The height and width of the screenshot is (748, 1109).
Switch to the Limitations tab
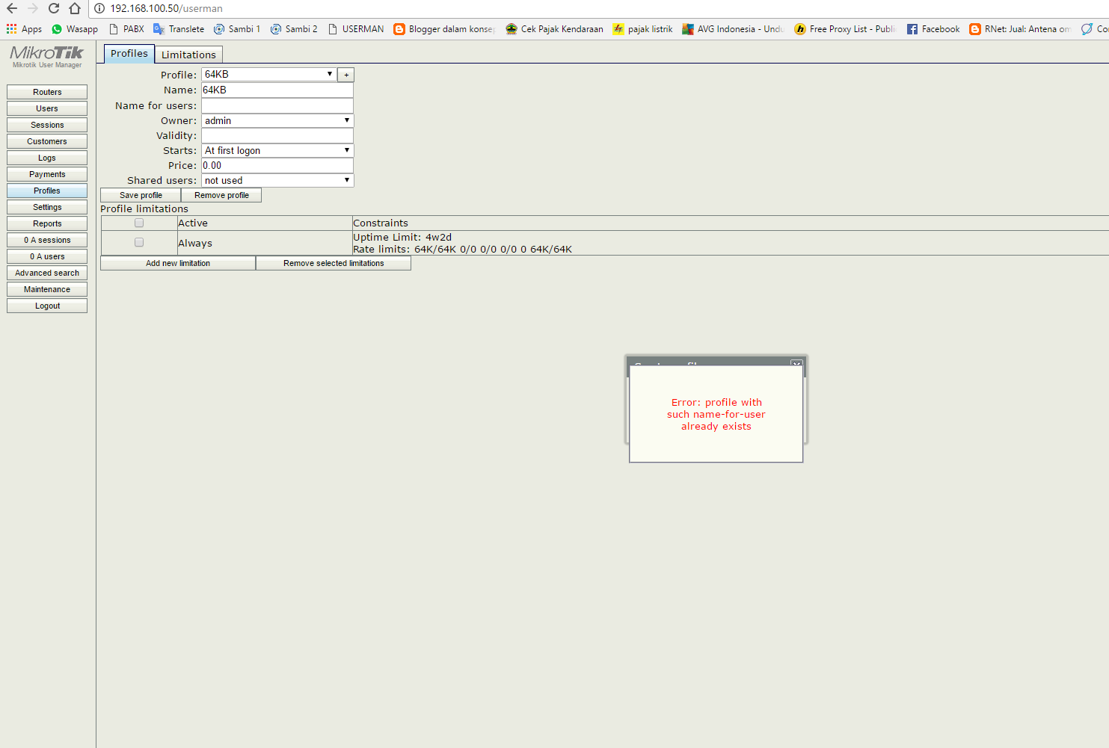pos(188,55)
